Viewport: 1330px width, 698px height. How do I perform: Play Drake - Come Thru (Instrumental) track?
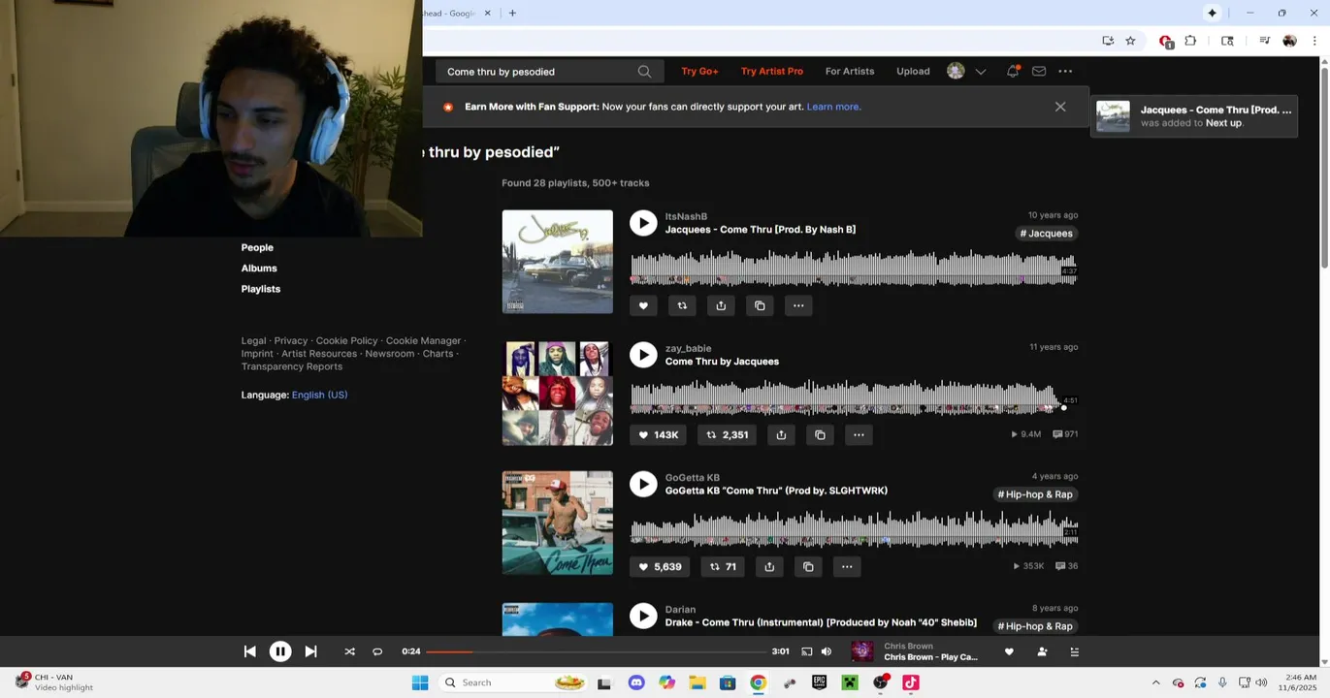click(x=643, y=616)
